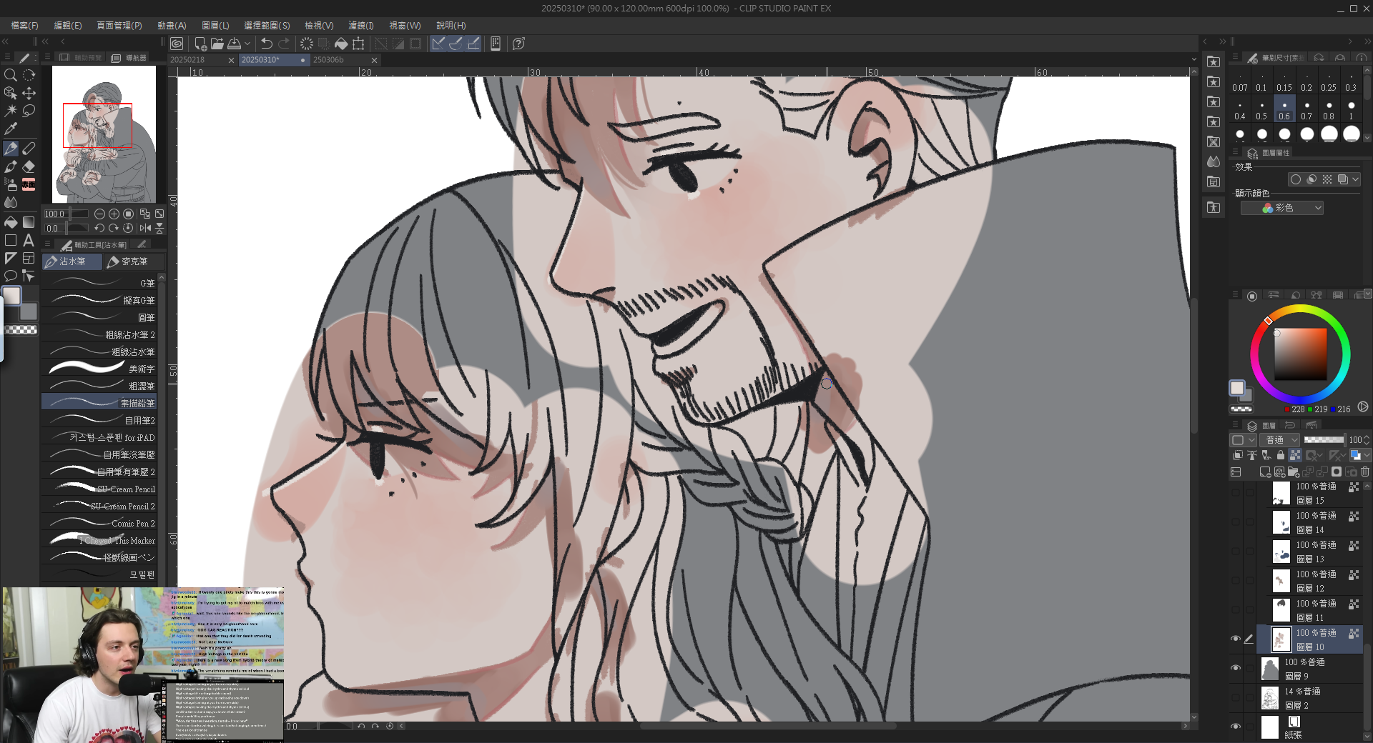The image size is (1373, 743).
Task: Choose the SU-Cream Pencil 2 brush
Action: click(x=99, y=506)
